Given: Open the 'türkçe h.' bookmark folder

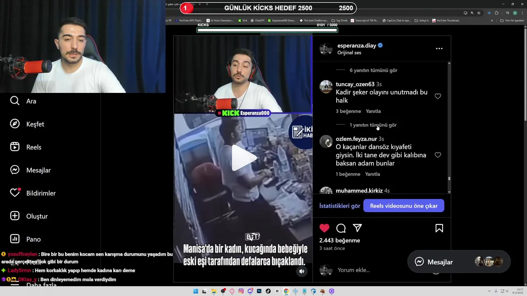Looking at the screenshot, I should tap(422, 21).
